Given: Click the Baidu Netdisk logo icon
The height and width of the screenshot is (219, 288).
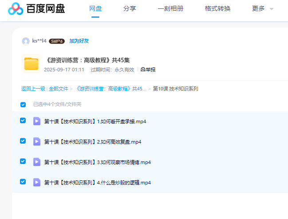Looking at the screenshot, I should point(16,9).
